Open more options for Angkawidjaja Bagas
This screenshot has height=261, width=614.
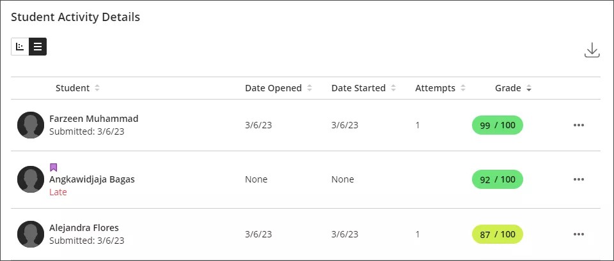(x=579, y=179)
